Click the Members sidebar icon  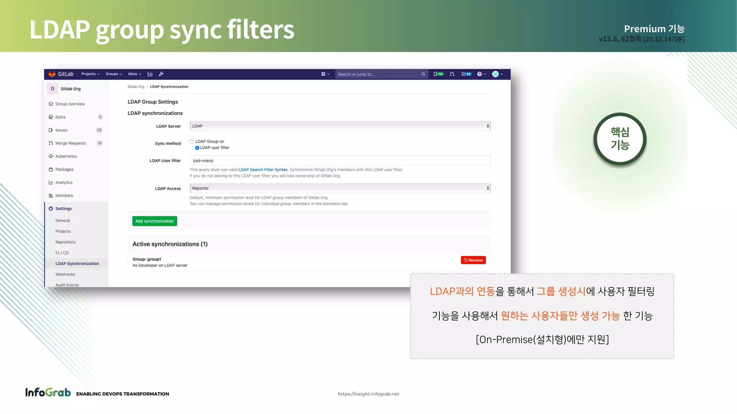click(51, 195)
